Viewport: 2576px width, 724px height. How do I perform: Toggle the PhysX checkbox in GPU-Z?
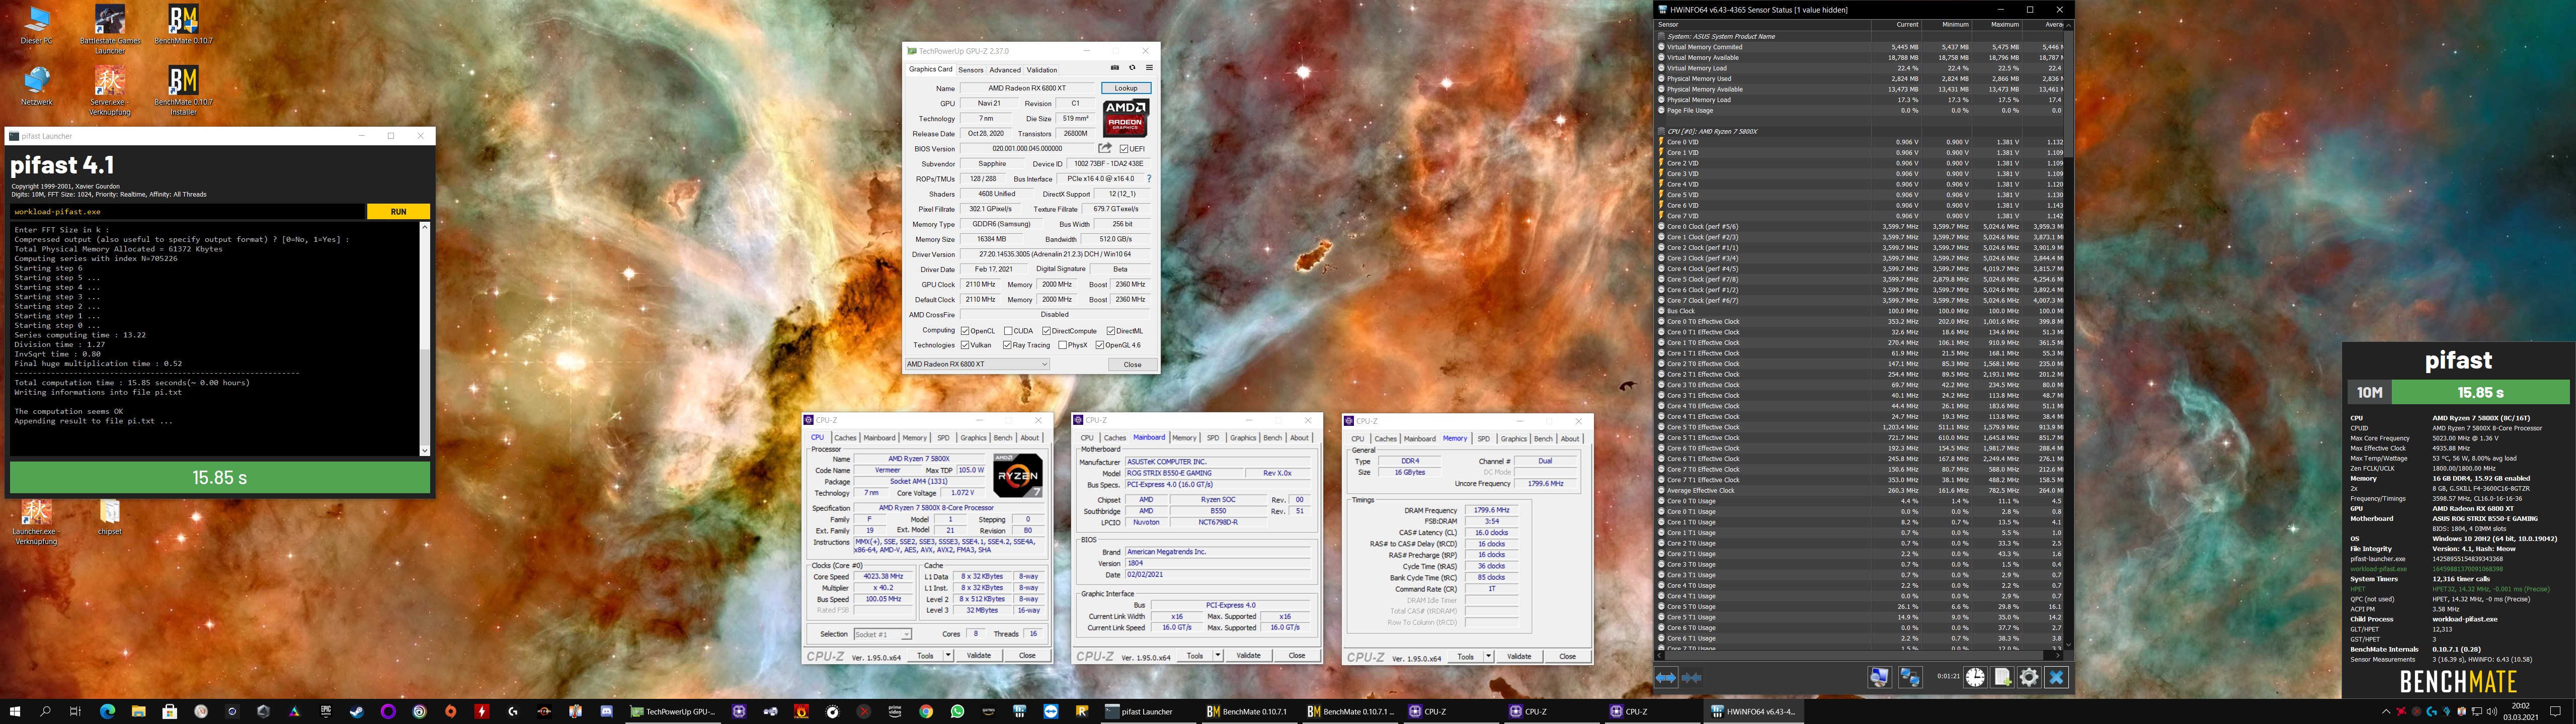click(x=1062, y=346)
